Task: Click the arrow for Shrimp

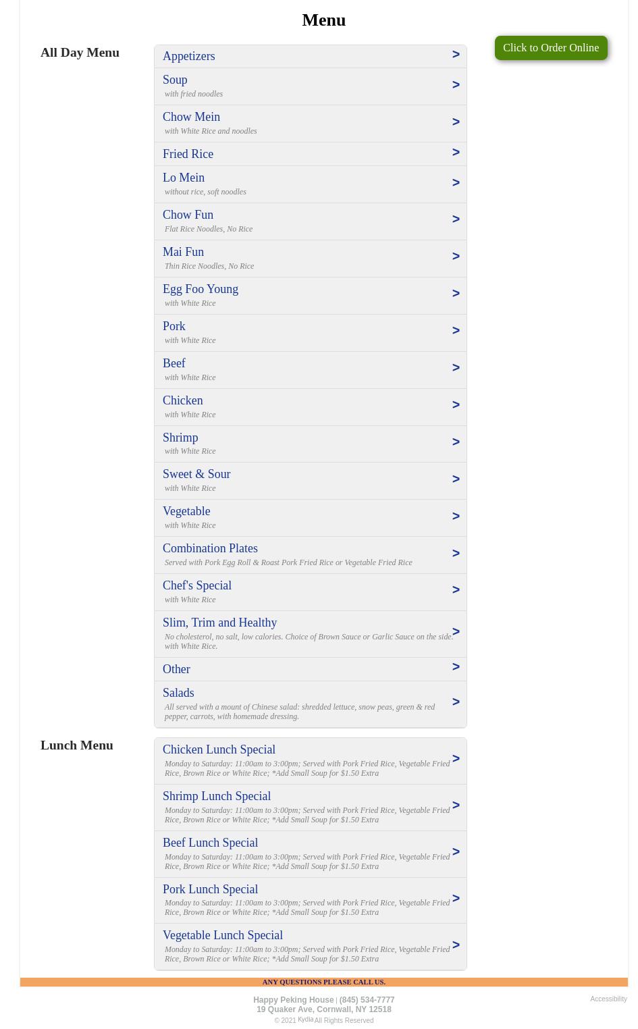Action: [x=456, y=442]
